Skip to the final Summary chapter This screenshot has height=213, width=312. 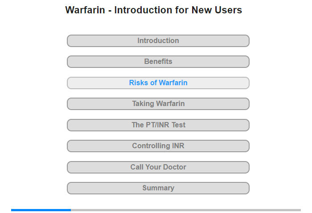tap(158, 188)
